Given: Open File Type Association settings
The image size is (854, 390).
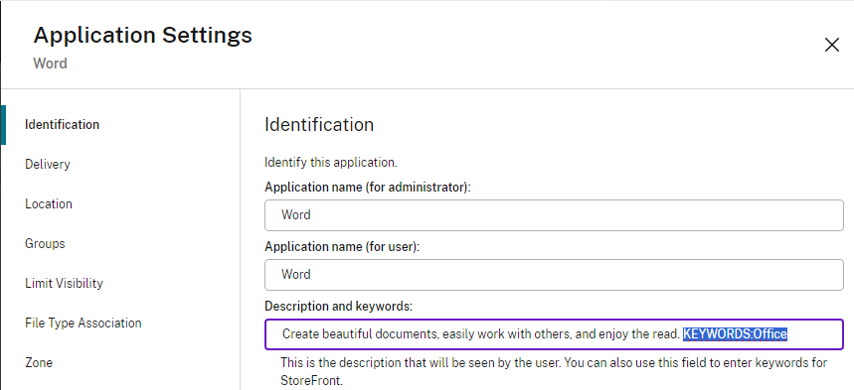Looking at the screenshot, I should [84, 324].
